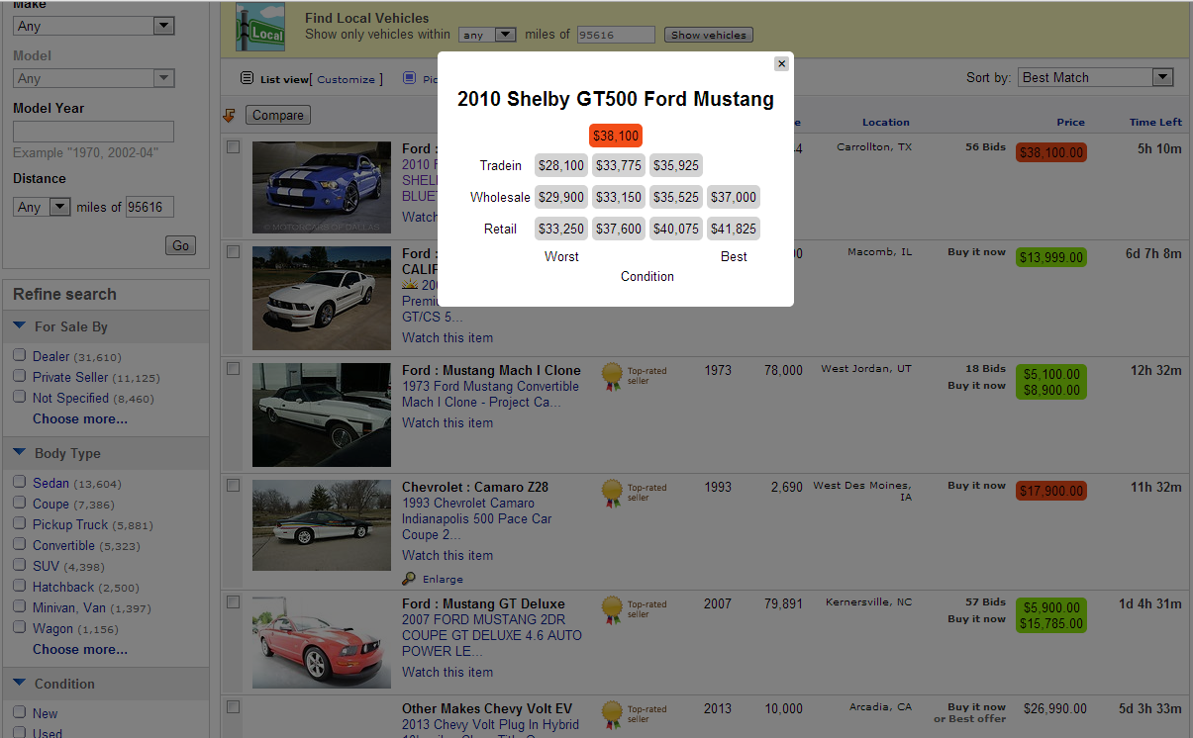
Task: Click Top-rated seller badge for Mustang GT Deluxe
Action: [x=613, y=609]
